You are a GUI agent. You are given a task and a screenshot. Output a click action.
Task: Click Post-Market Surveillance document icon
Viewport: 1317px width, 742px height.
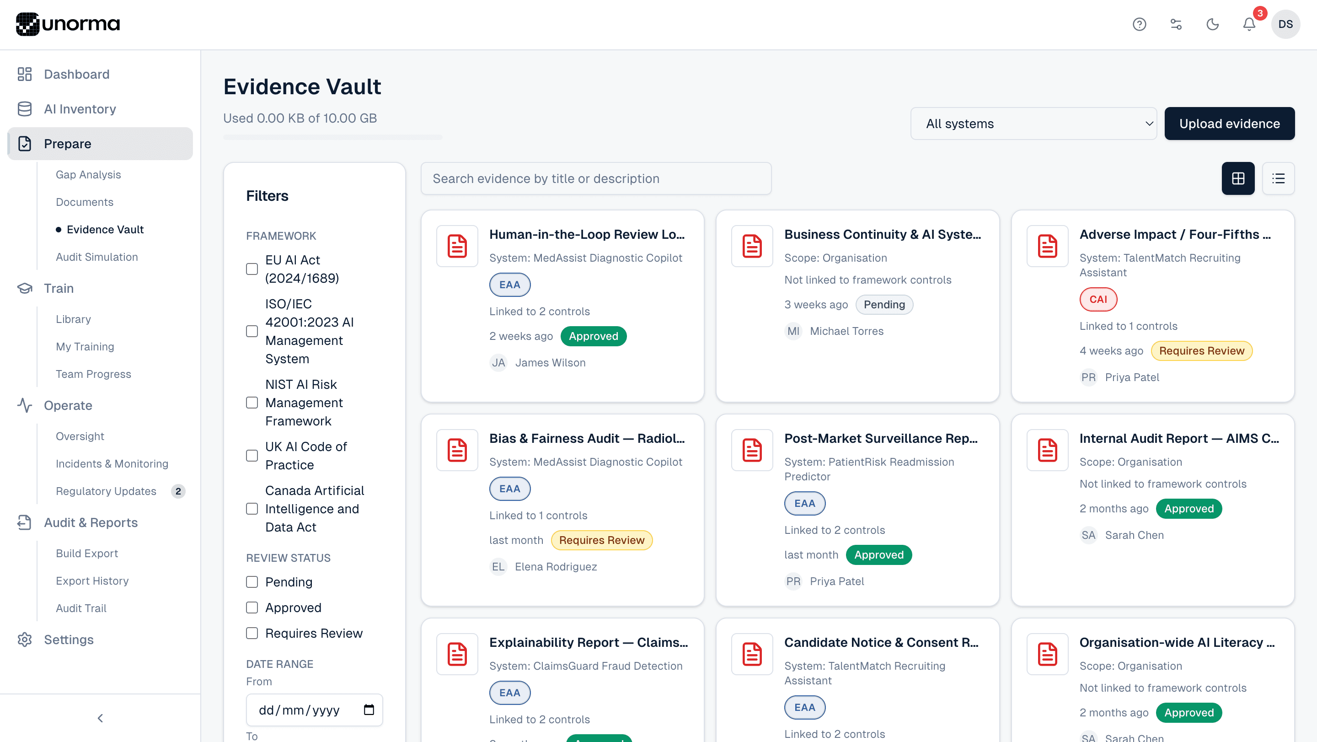(x=752, y=450)
